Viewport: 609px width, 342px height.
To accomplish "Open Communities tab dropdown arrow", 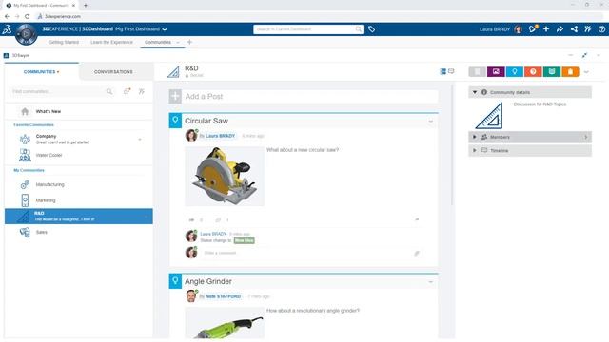I will tap(178, 42).
